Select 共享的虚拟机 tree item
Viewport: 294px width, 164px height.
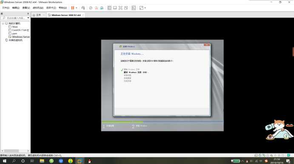(15, 40)
